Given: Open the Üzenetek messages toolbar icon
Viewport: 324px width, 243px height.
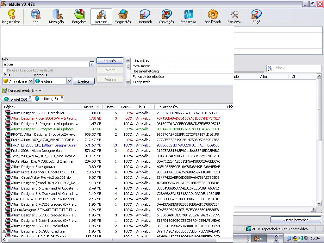Looking at the screenshot, I should tap(145, 16).
